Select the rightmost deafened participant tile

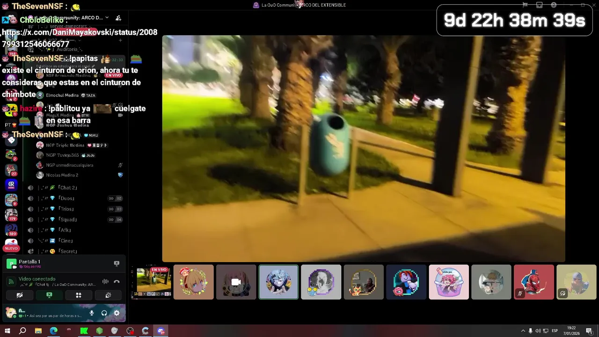(577, 282)
